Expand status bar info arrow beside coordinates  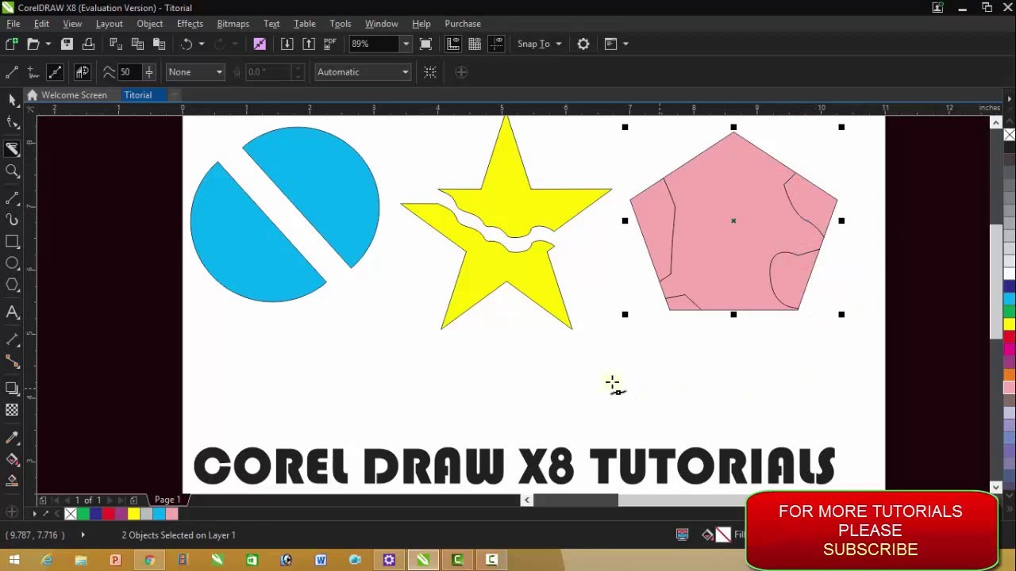tap(83, 535)
